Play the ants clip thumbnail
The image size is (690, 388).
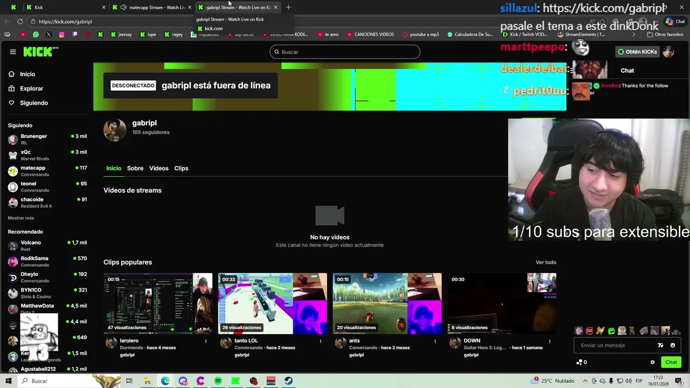(387, 303)
